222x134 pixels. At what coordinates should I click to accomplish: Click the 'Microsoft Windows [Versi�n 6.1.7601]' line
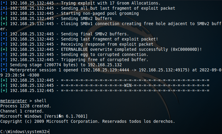click(x=44, y=116)
